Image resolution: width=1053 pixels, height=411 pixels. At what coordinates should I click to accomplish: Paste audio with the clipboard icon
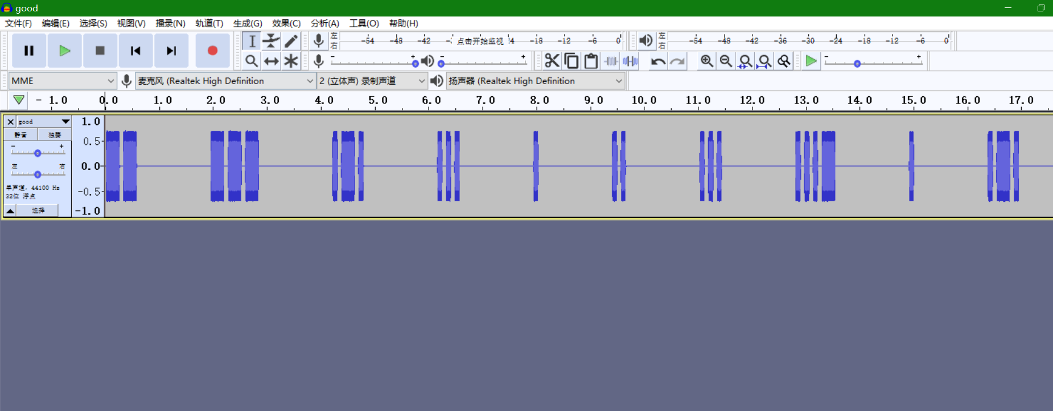[591, 61]
